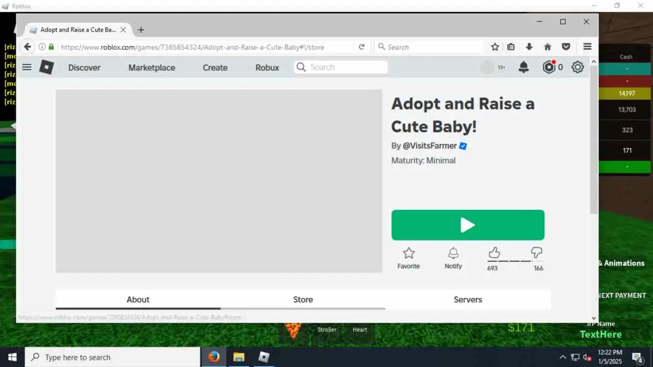The image size is (653, 367).
Task: Open the Roblox hamburger navigation menu
Action: (27, 67)
